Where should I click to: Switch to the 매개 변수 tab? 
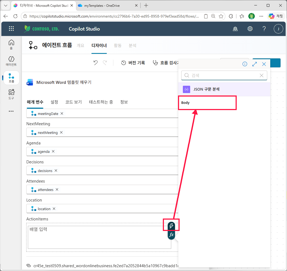pos(35,102)
